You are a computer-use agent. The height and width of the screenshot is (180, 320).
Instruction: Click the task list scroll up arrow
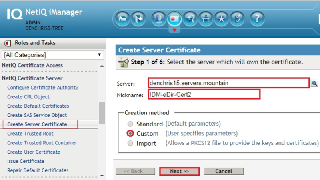pyautogui.click(x=102, y=66)
